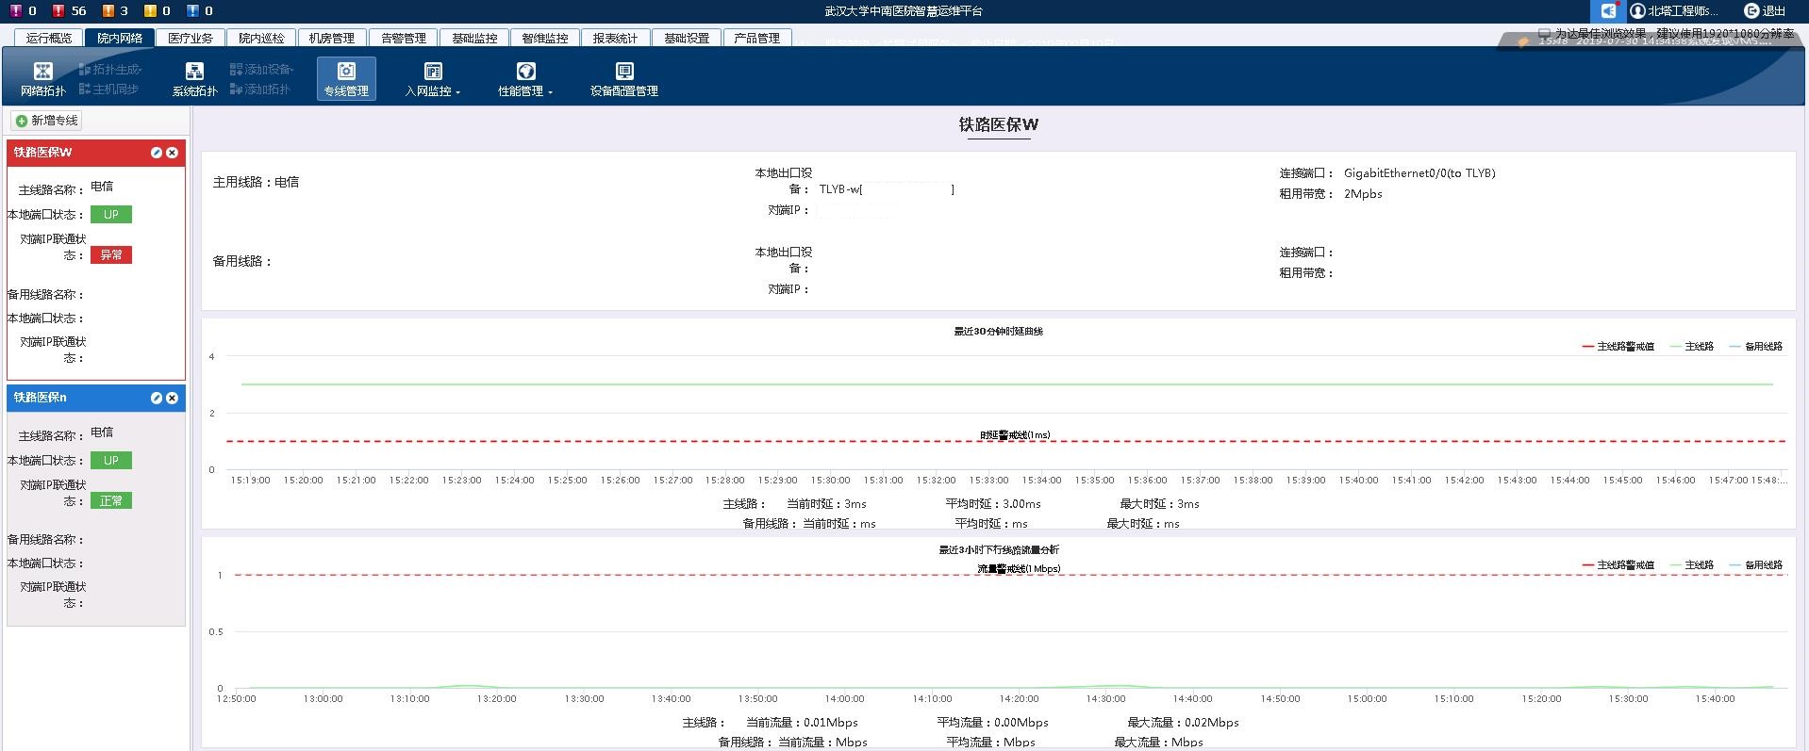Viewport: 1809px width, 751px height.
Task: Toggle 主线路警戒值 in traffic chart legend
Action: (1618, 565)
